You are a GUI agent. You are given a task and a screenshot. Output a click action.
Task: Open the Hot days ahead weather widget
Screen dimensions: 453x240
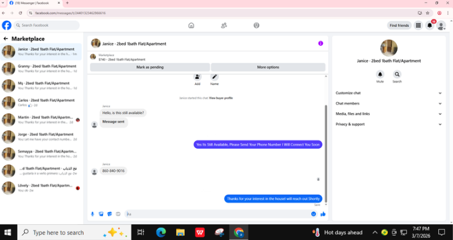[337, 232]
